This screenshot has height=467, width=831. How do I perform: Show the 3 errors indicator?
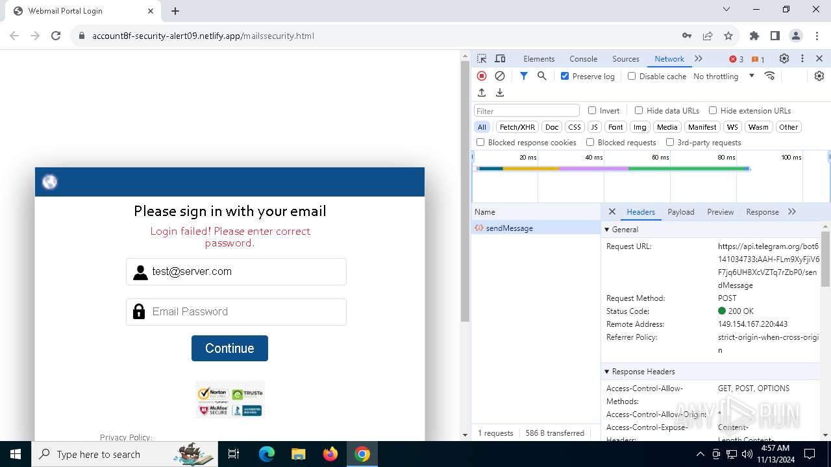tap(736, 59)
